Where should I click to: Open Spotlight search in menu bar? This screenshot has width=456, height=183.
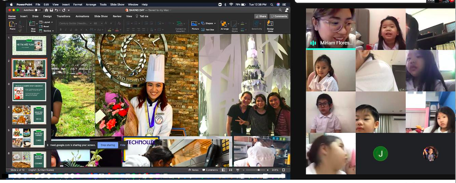click(272, 4)
